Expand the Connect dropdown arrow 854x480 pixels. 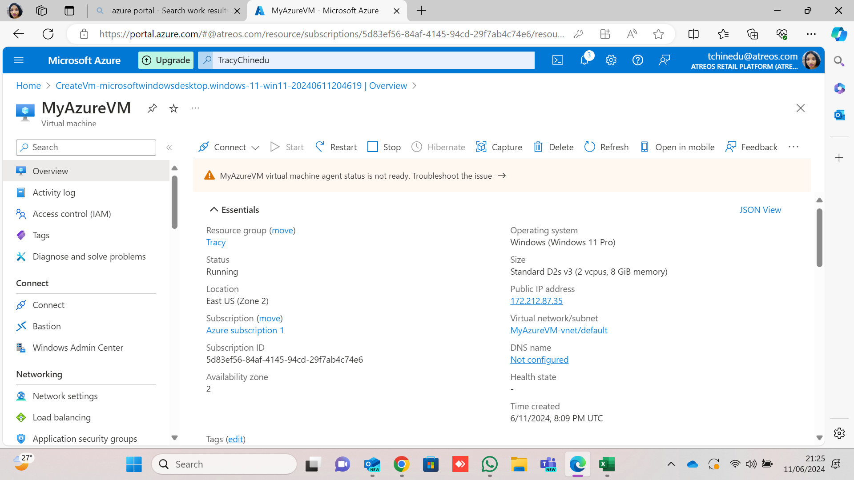tap(255, 148)
